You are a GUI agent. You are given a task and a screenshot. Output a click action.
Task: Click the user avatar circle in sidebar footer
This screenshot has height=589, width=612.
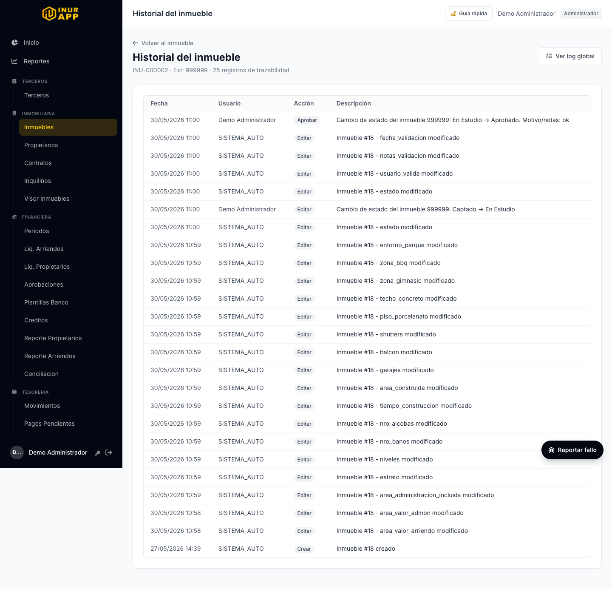point(17,452)
